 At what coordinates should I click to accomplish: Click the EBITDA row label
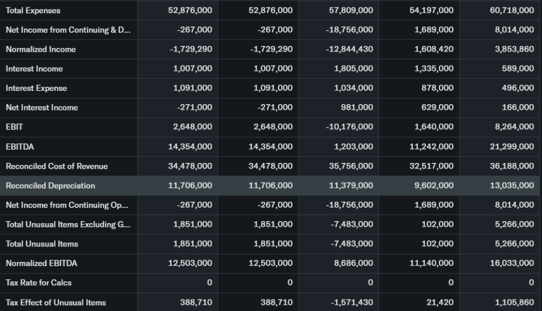tap(20, 147)
